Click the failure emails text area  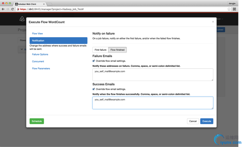click(x=153, y=74)
